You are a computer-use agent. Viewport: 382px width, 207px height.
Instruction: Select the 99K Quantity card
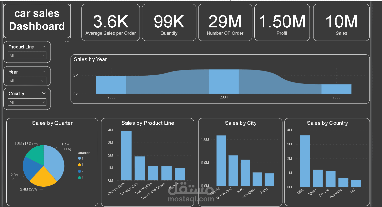[169, 22]
